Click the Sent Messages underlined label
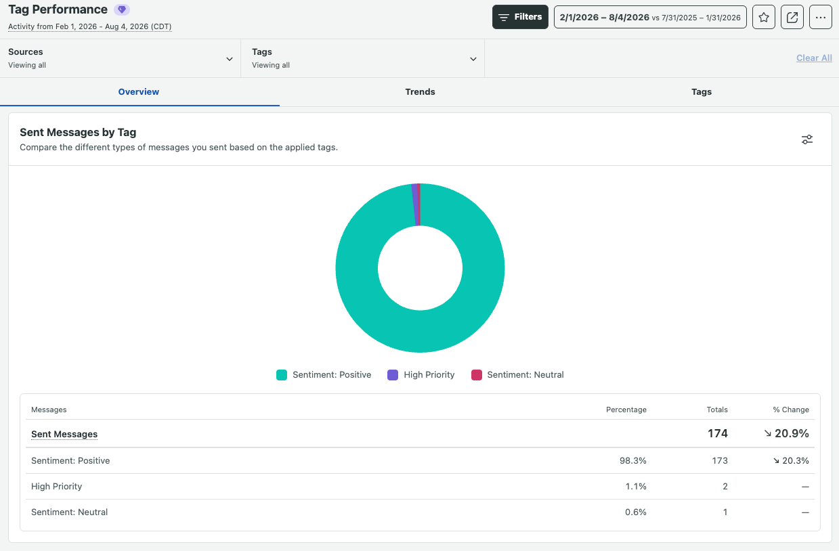Image resolution: width=839 pixels, height=551 pixels. click(x=64, y=435)
